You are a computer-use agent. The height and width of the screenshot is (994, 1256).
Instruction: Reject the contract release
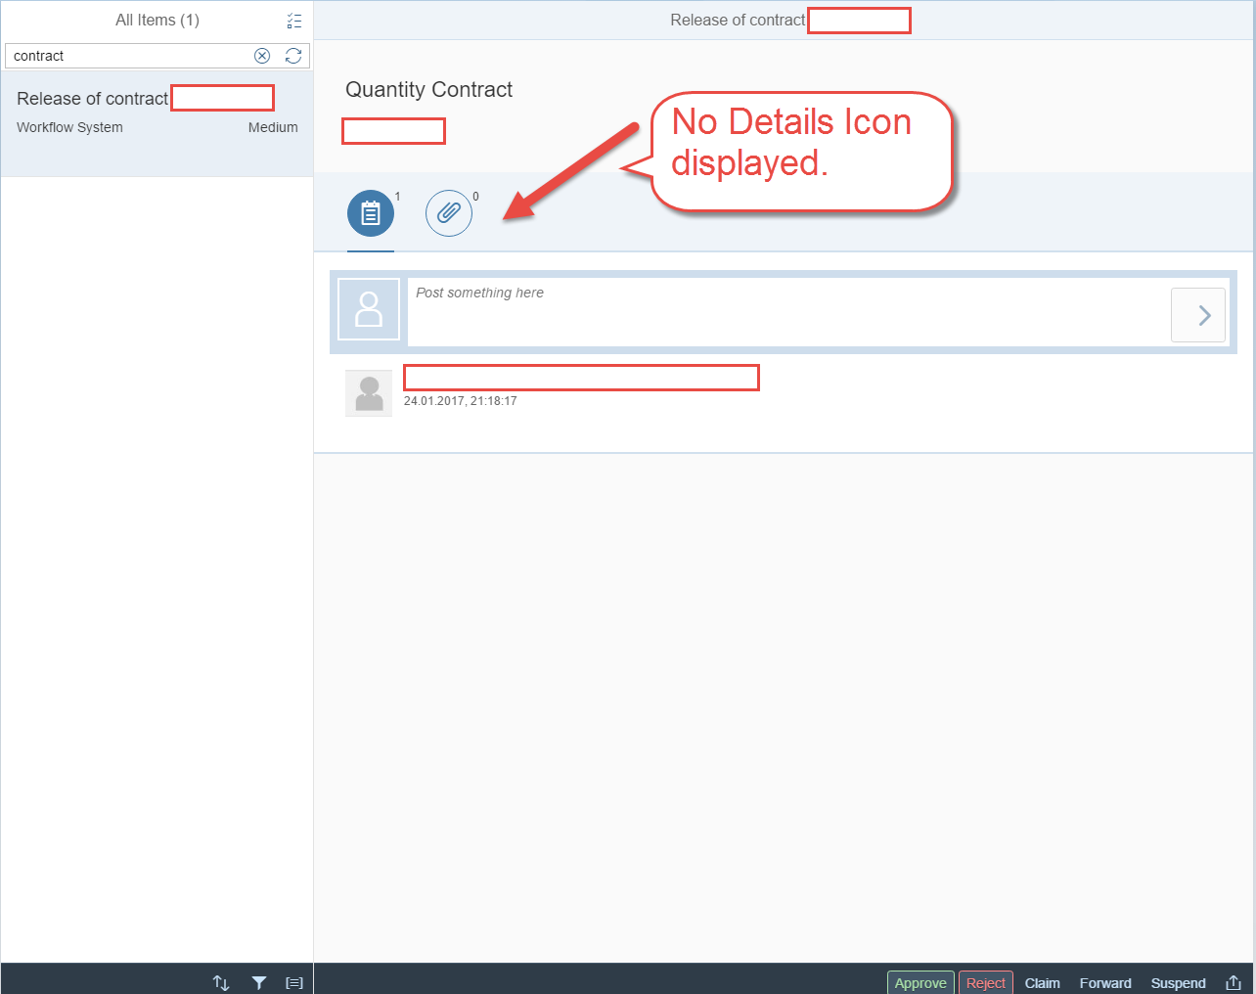coord(986,982)
